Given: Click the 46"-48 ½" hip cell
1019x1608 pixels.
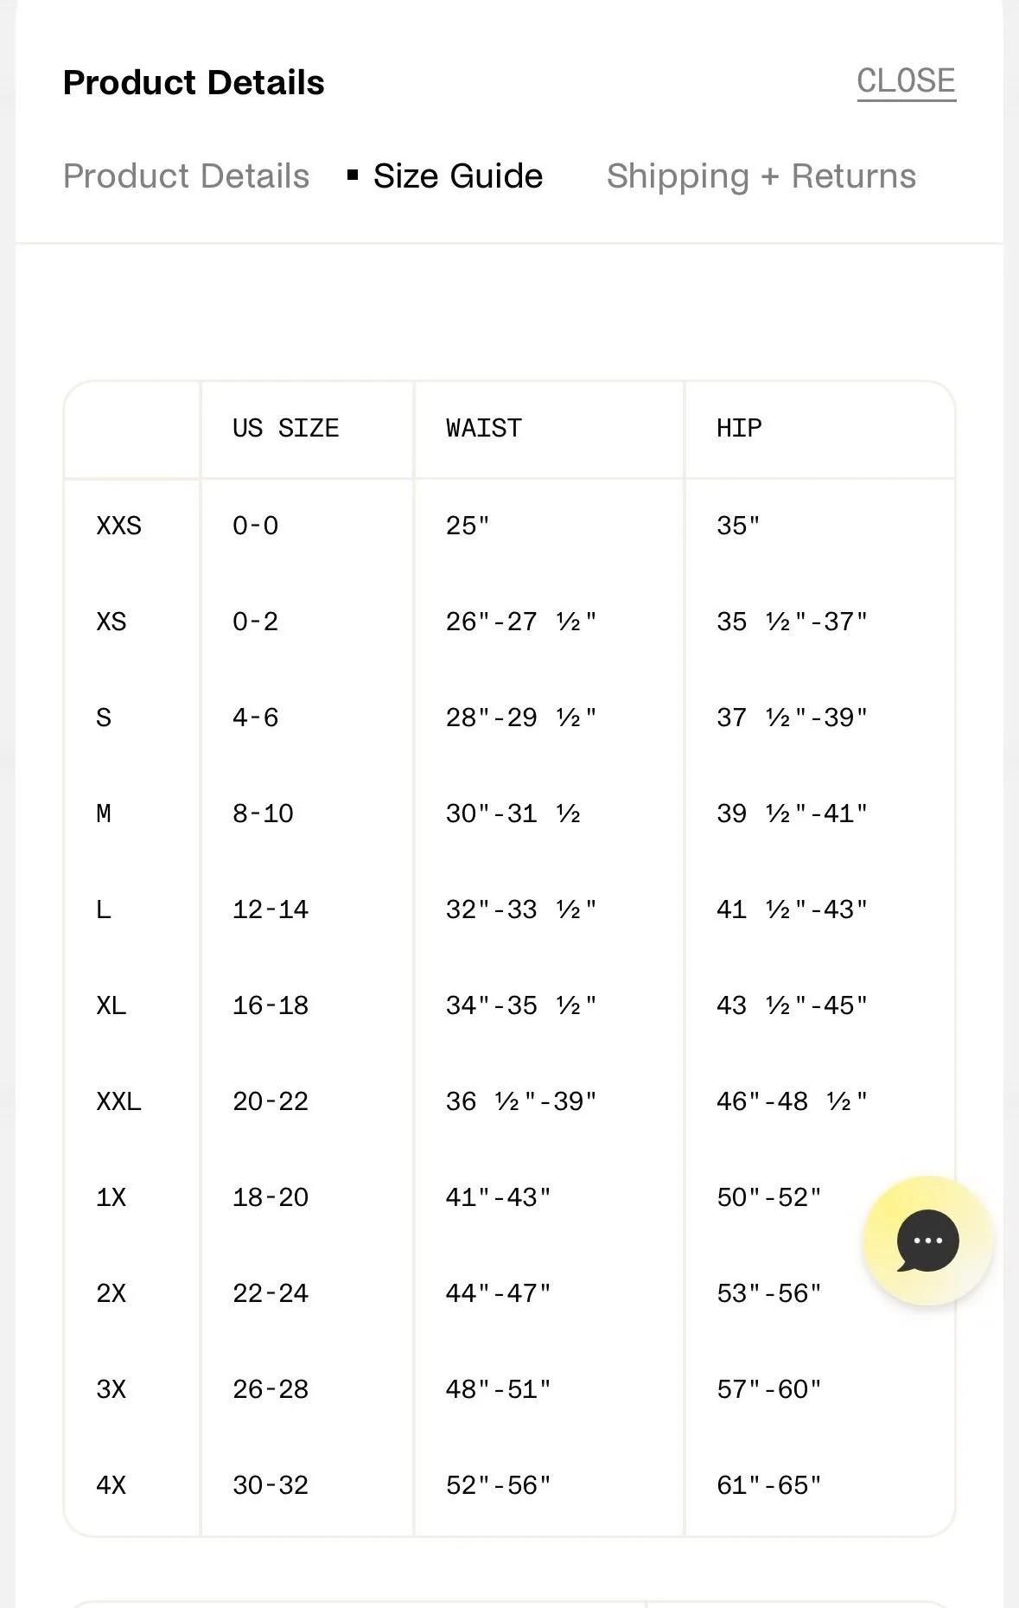Looking at the screenshot, I should [792, 1101].
